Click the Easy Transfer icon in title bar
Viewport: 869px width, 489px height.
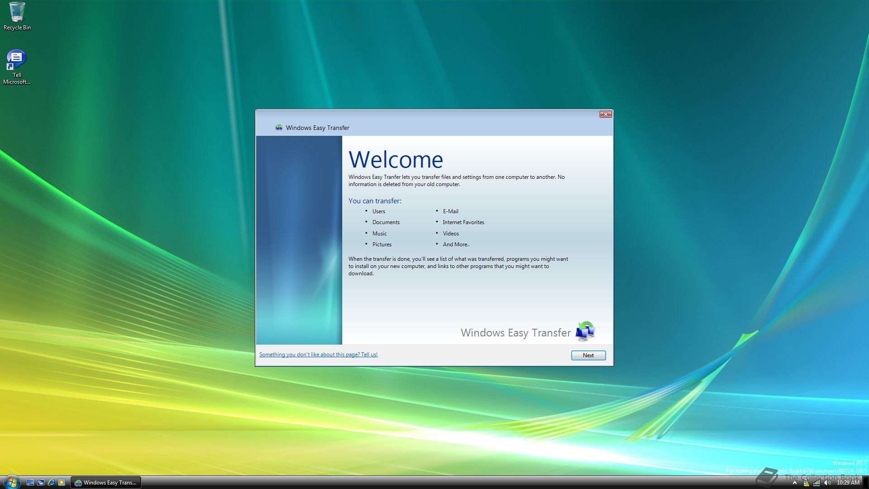(x=279, y=128)
